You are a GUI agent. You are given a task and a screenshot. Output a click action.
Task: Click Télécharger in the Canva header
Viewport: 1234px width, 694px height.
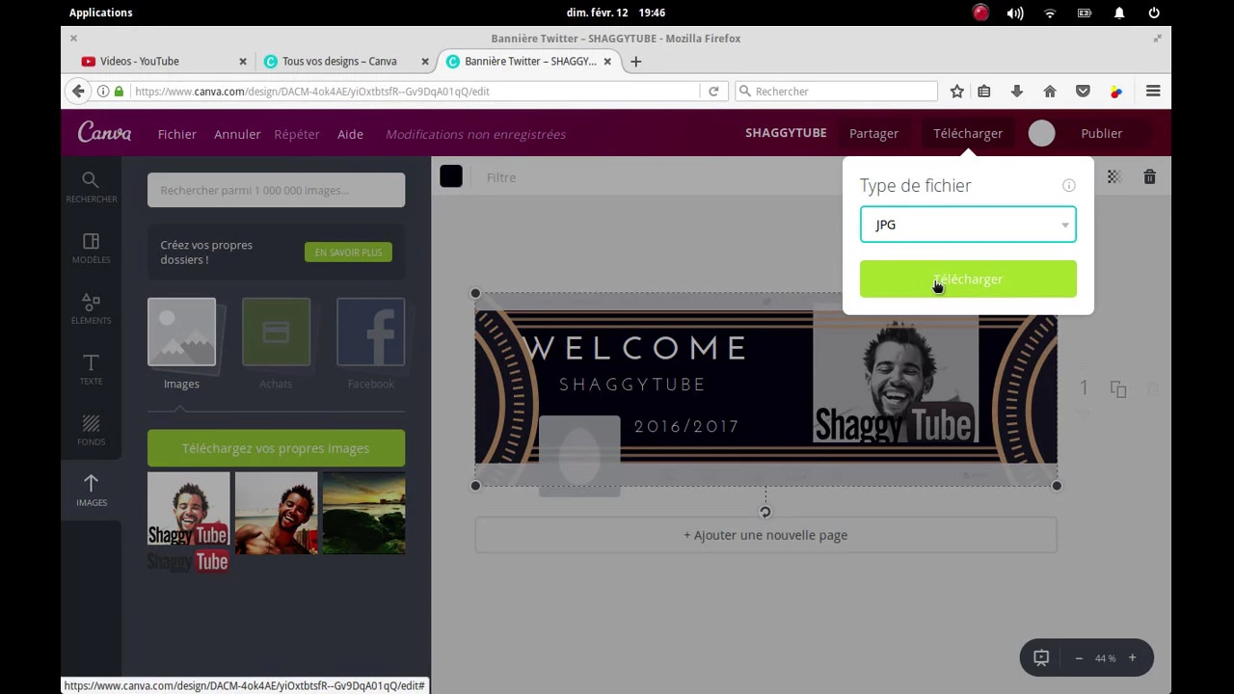pyautogui.click(x=968, y=133)
